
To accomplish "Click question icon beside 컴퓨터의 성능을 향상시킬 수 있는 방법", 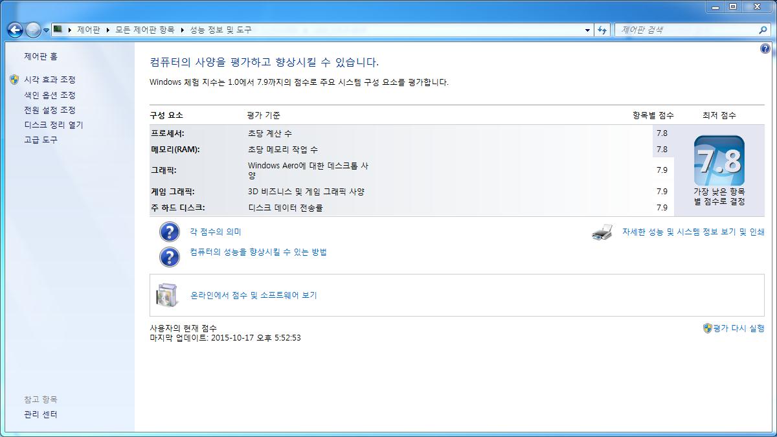I will tap(169, 256).
